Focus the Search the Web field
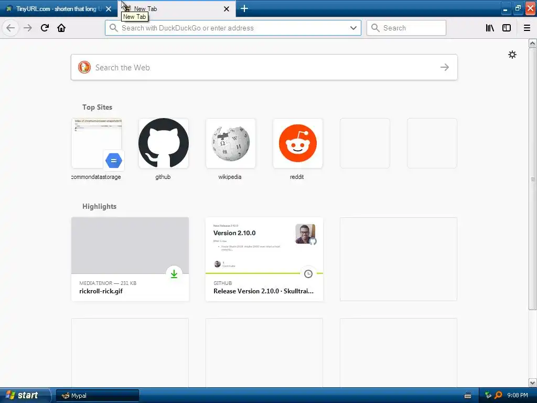537x403 pixels. (x=264, y=67)
